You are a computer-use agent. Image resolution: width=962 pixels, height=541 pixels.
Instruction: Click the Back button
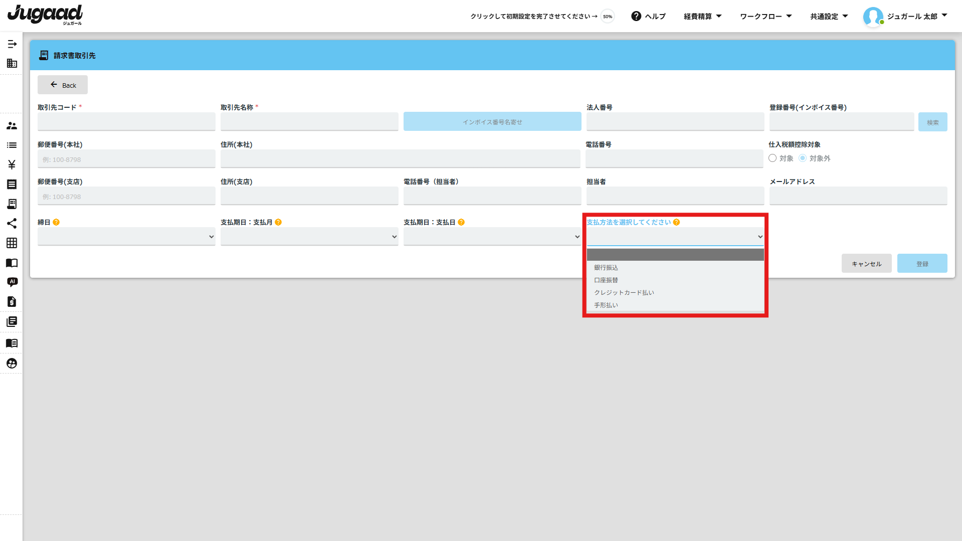[63, 85]
